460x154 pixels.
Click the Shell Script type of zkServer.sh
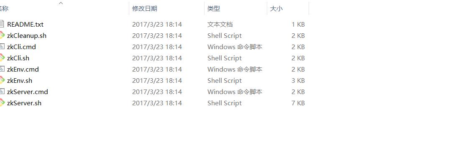225,103
